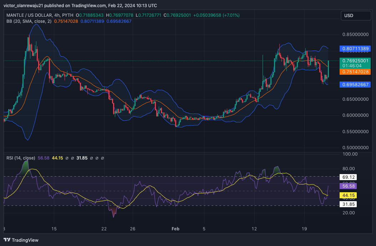
Task: Click the purple 56.58 RSI value badge
Action: pyautogui.click(x=347, y=186)
